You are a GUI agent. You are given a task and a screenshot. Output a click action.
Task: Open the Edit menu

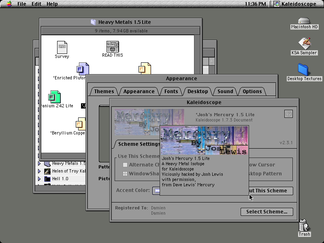coord(36,4)
